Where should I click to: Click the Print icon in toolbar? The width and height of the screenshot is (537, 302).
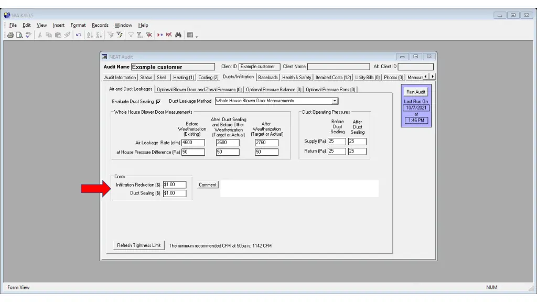click(10, 35)
